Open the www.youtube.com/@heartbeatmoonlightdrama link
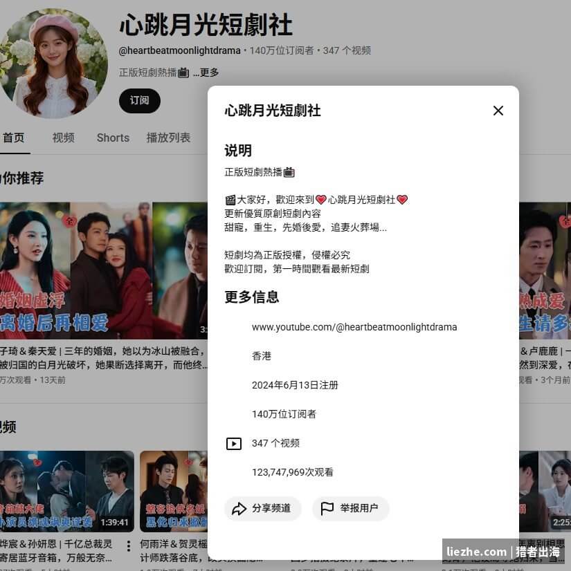 [354, 327]
